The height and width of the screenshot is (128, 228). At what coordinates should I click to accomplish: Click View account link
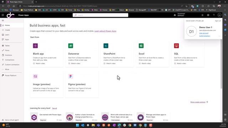pyautogui.click(x=204, y=33)
